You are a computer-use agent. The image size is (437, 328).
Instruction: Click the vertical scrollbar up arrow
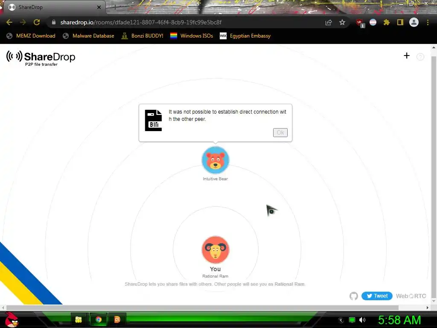[434, 48]
